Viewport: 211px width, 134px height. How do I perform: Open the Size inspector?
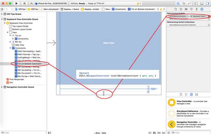tap(197, 9)
